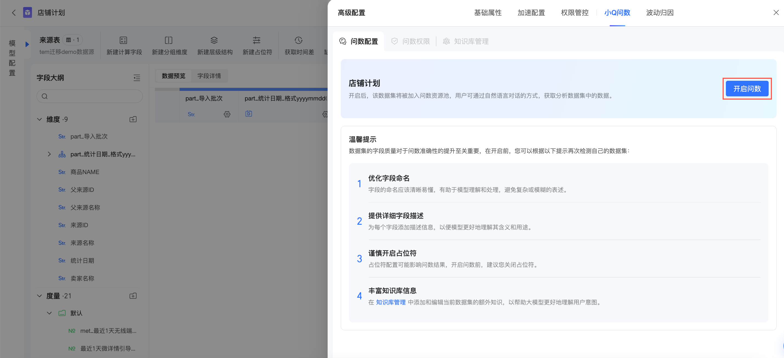Click the 新建计算字段 toolbar icon

pos(123,40)
